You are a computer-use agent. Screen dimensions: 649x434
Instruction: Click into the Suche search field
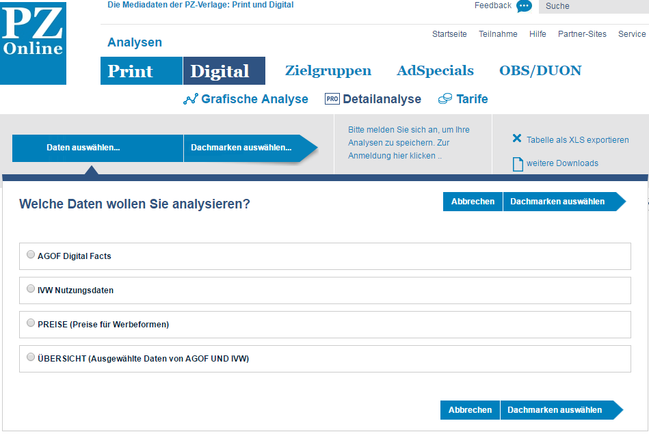point(592,7)
